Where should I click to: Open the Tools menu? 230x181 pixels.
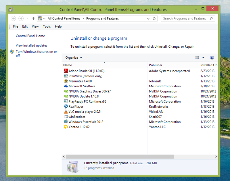(x=47, y=26)
